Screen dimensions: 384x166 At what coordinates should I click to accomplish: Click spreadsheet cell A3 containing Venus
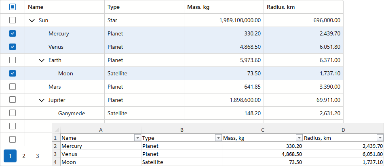pos(101,154)
